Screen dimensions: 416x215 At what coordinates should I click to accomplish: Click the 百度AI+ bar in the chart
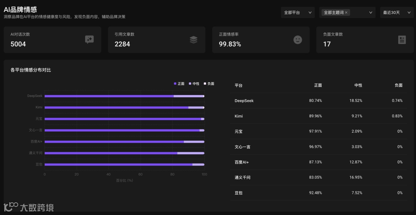[124, 142]
